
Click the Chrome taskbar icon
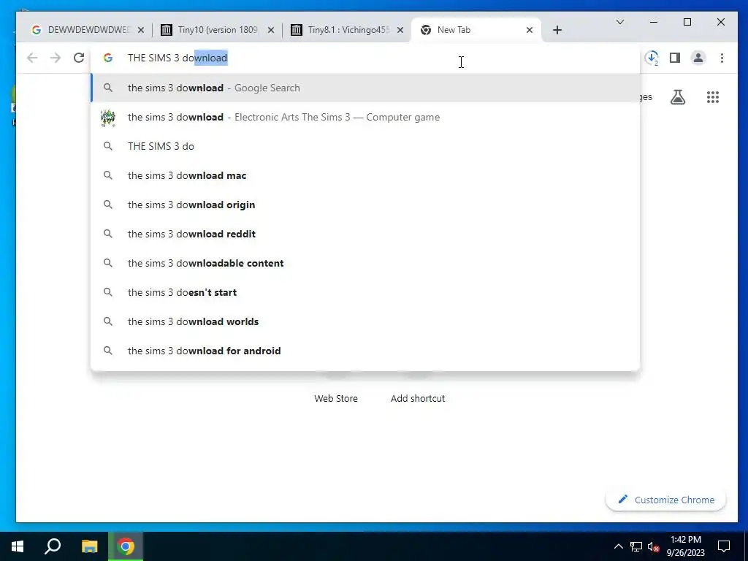pyautogui.click(x=126, y=546)
